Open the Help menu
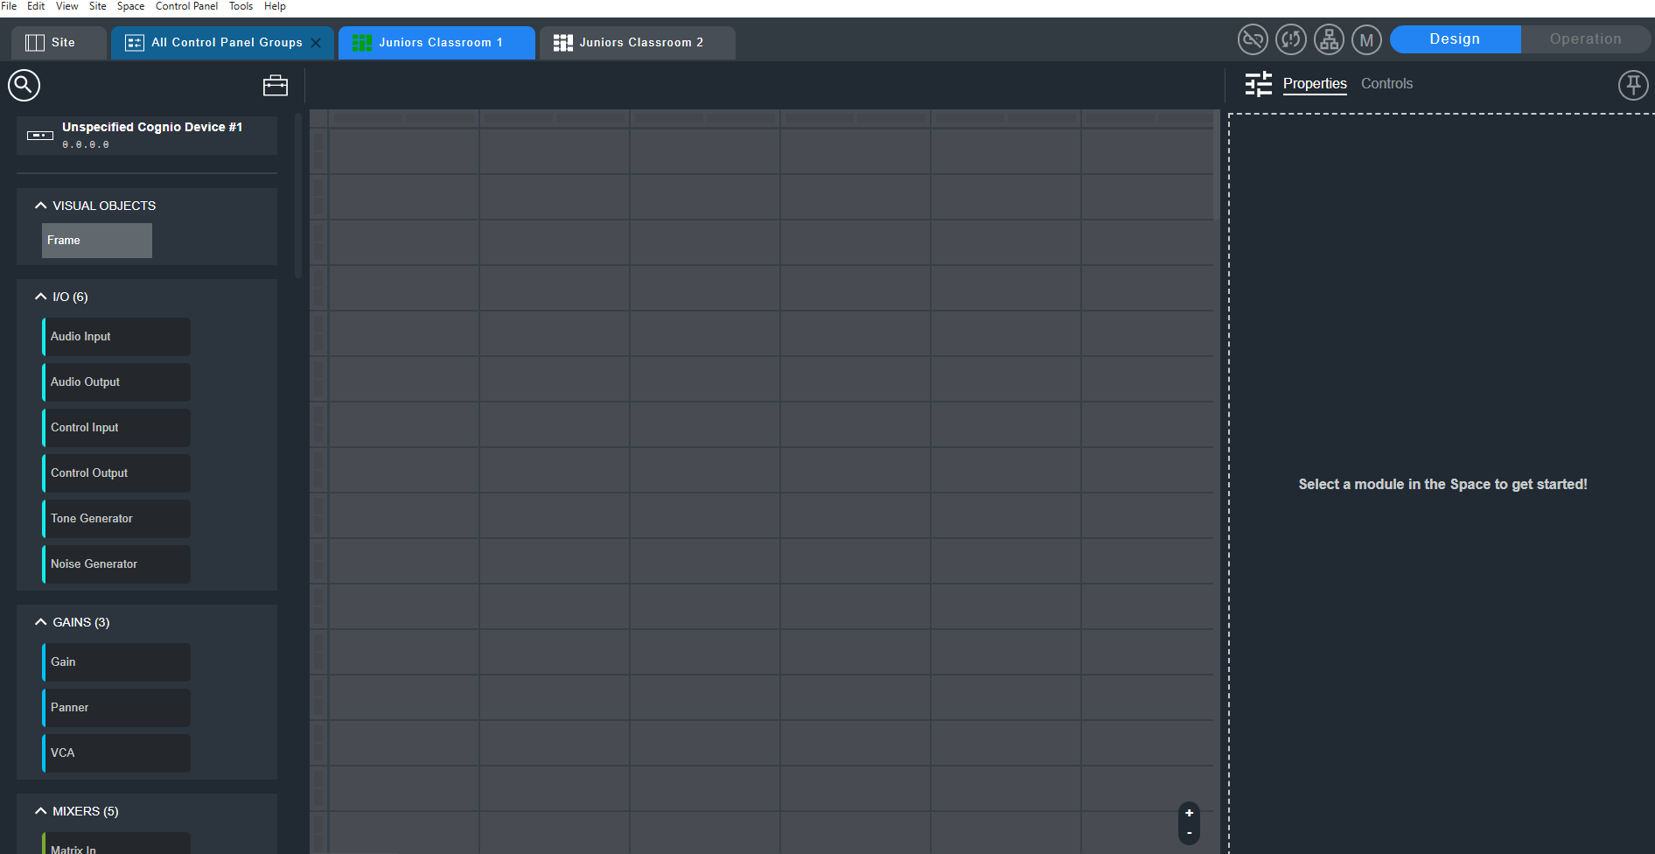The image size is (1655, 854). 275,6
